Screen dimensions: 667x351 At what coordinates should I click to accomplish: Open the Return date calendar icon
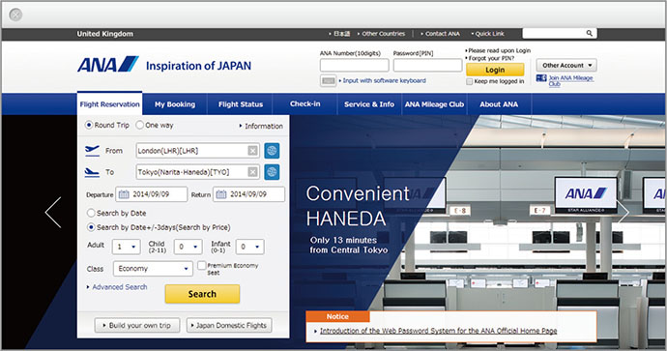pyautogui.click(x=220, y=194)
